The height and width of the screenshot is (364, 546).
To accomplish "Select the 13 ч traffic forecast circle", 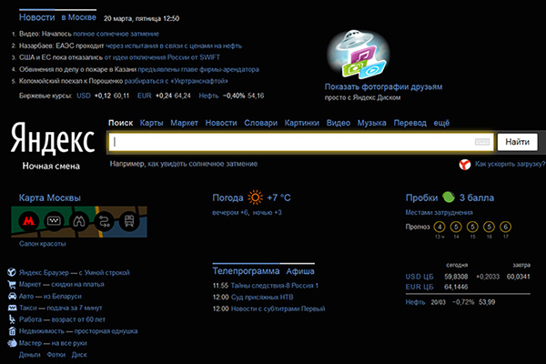I will pos(440,227).
